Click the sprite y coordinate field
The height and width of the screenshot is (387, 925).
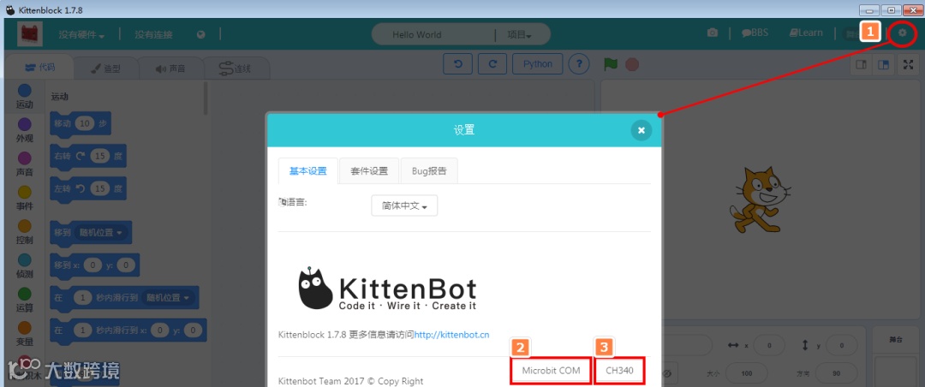point(843,345)
